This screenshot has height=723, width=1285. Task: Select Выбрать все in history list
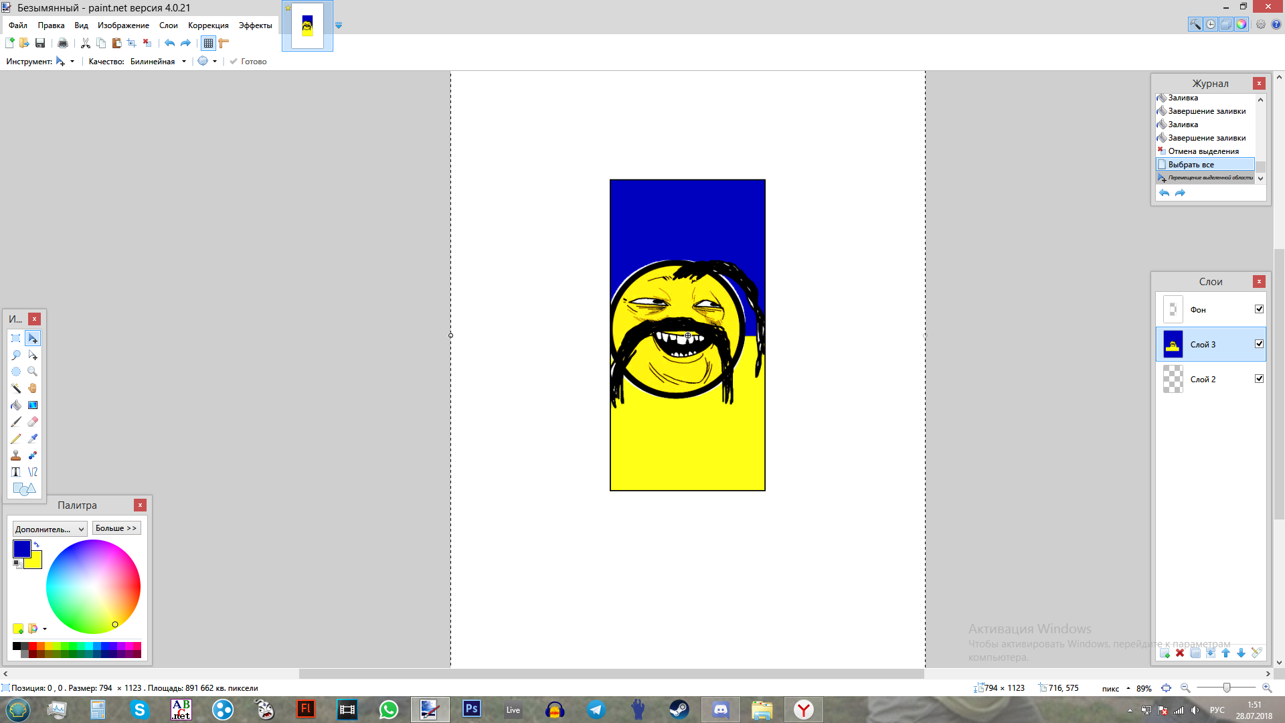(x=1205, y=165)
